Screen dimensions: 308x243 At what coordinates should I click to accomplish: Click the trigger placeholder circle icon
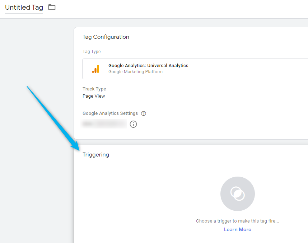tap(238, 194)
